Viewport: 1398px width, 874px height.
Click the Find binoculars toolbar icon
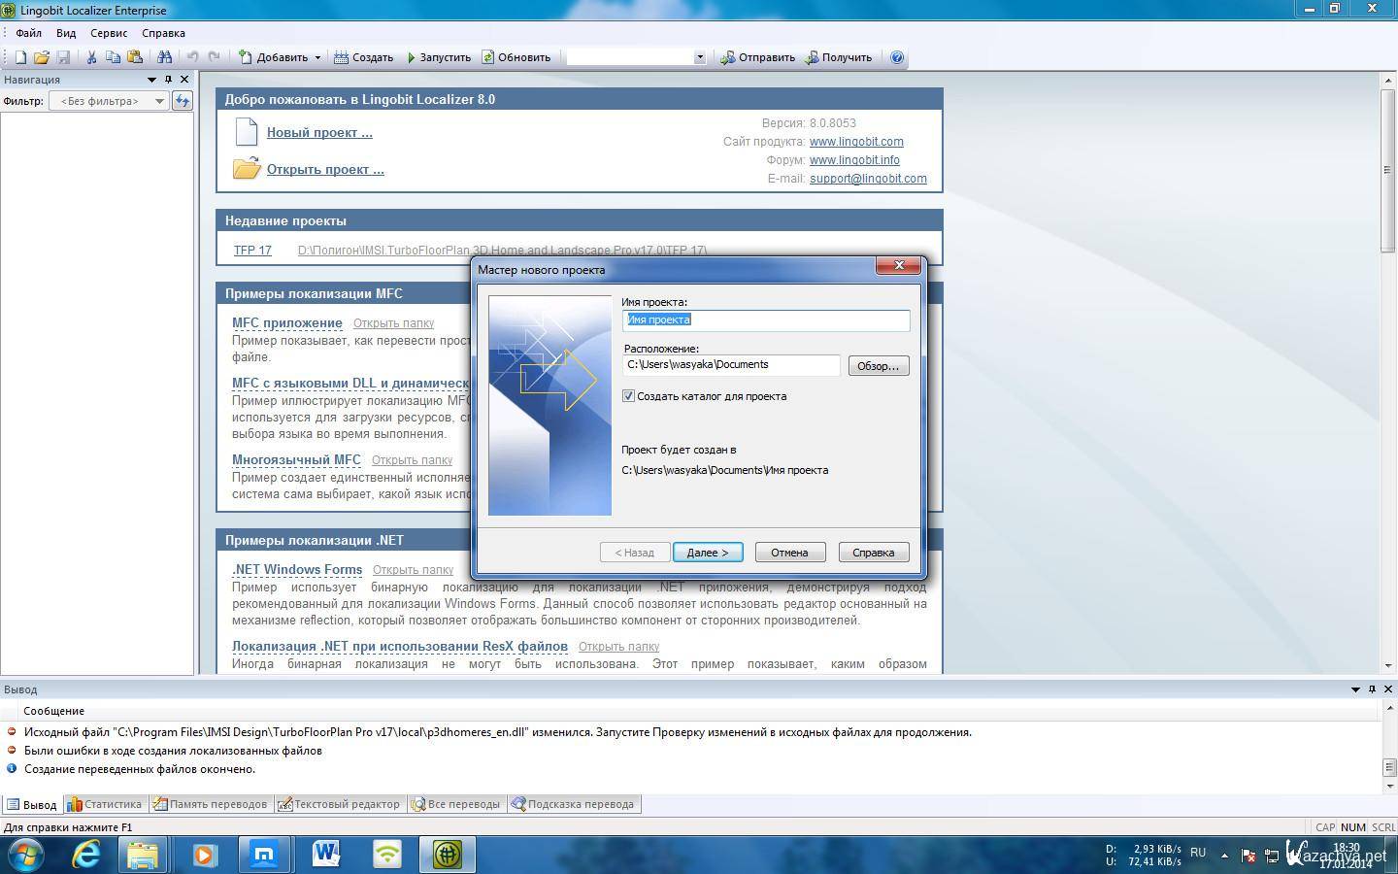(x=164, y=57)
